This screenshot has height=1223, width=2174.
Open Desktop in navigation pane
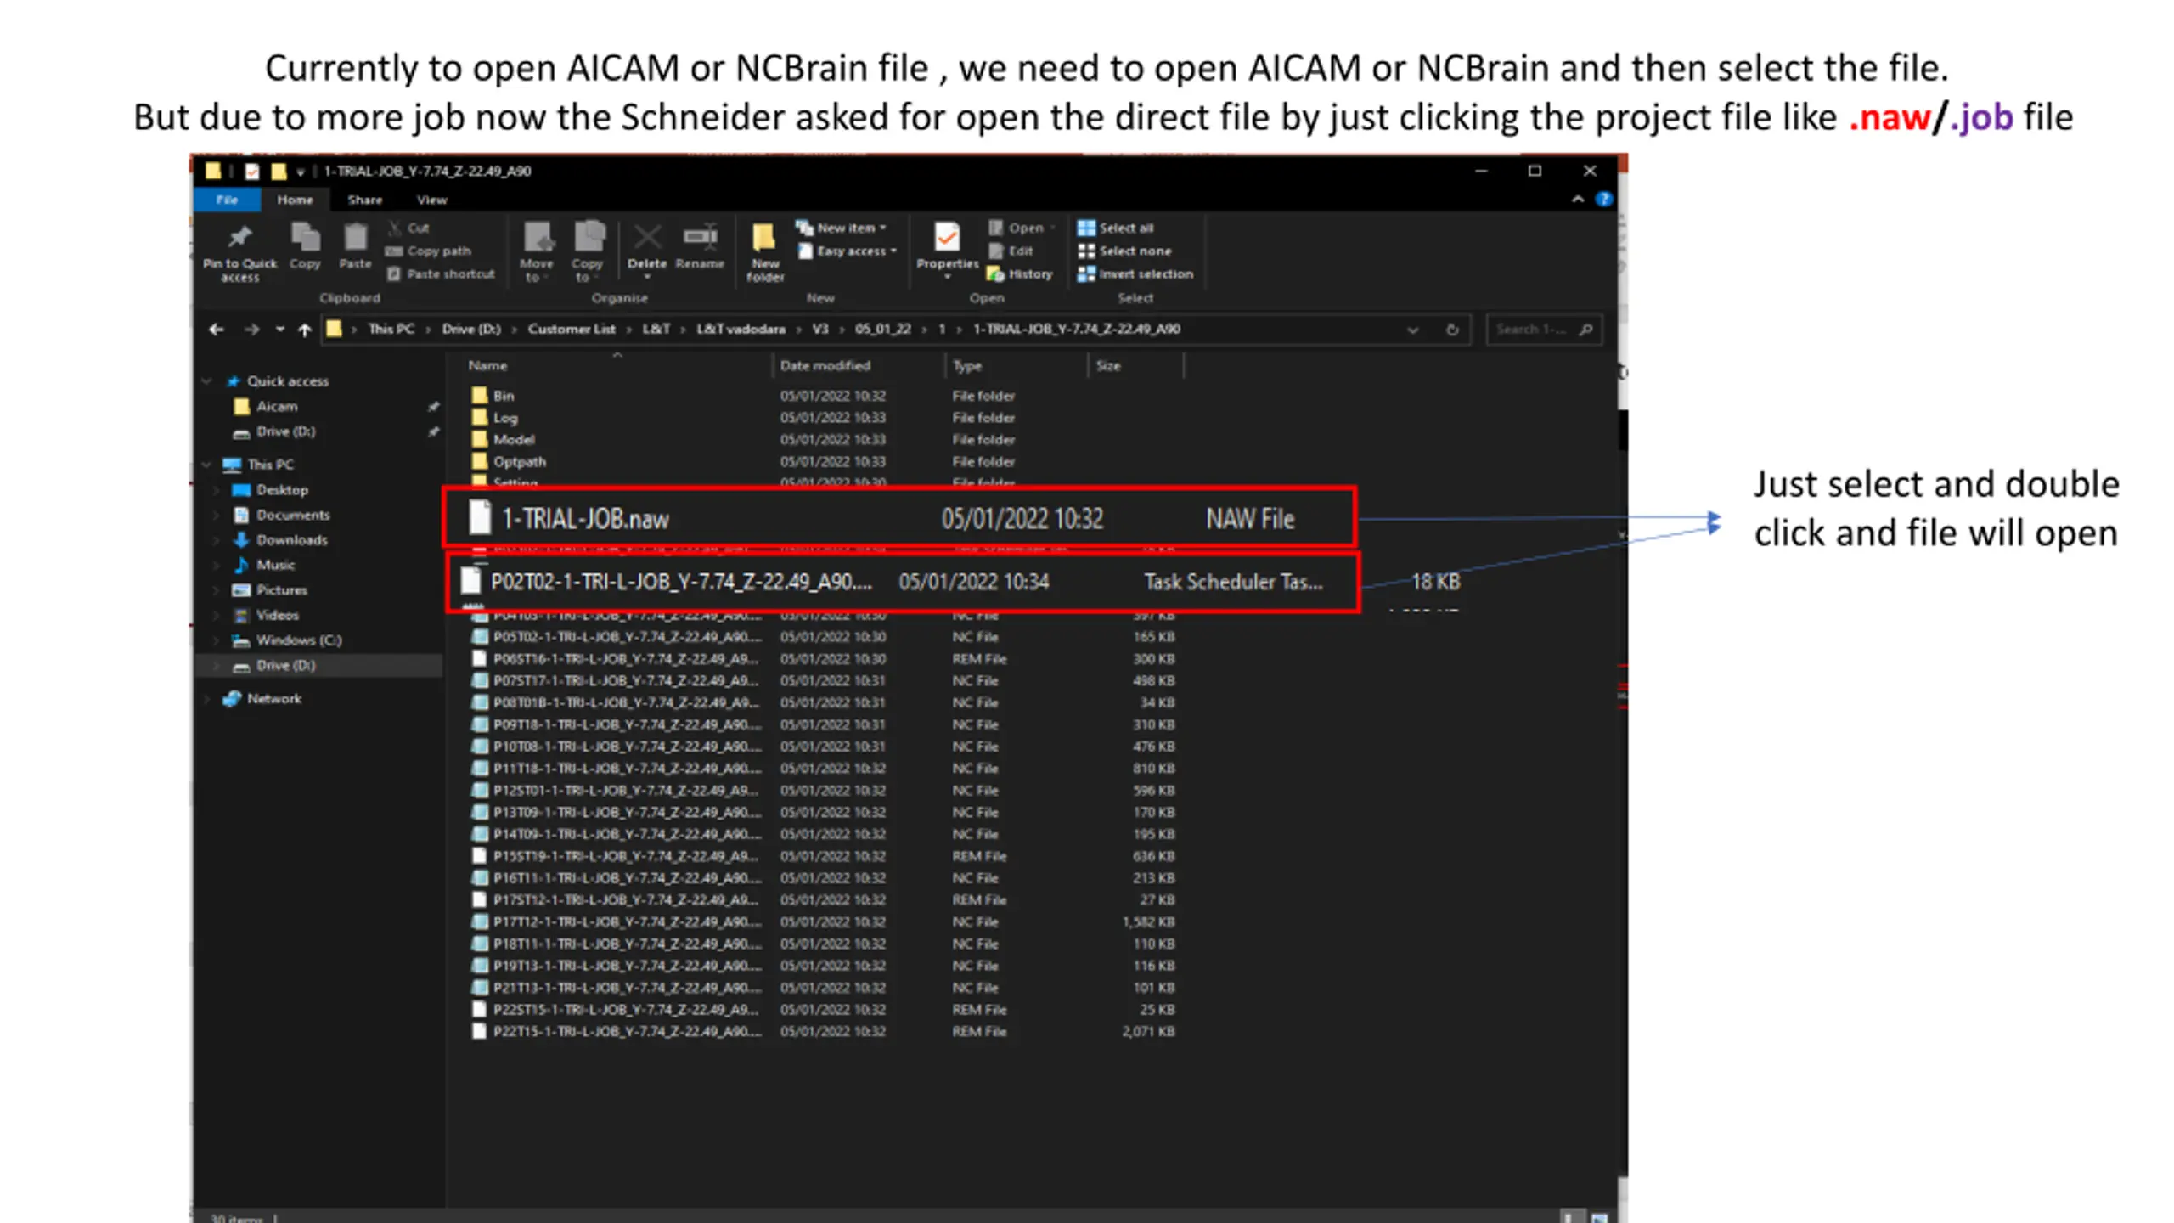282,490
